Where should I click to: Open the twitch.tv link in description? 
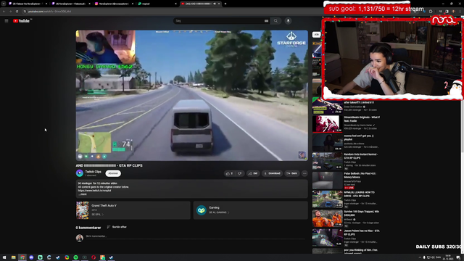[x=95, y=191]
